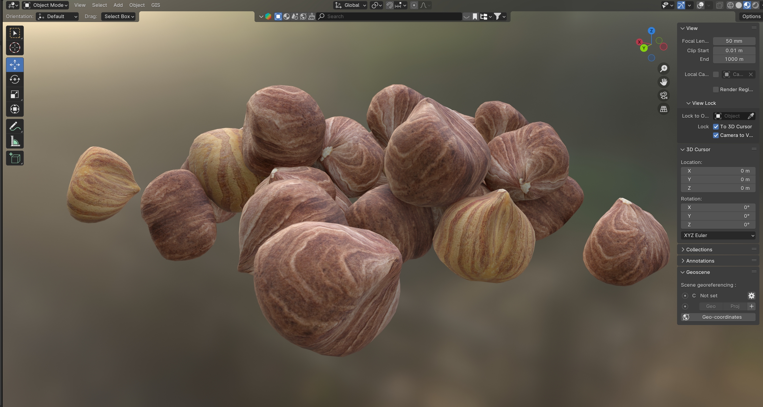Open the Object Mode dropdown
Viewport: 763px width, 407px height.
click(x=46, y=5)
